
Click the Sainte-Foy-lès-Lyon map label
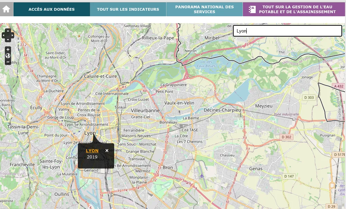coord(51,164)
